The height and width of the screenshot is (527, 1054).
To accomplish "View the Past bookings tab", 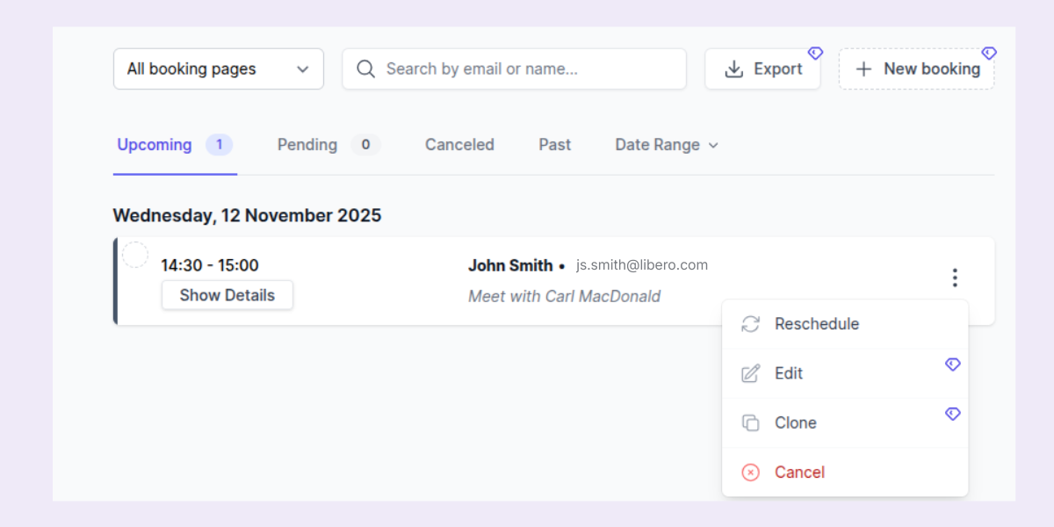I will point(554,145).
